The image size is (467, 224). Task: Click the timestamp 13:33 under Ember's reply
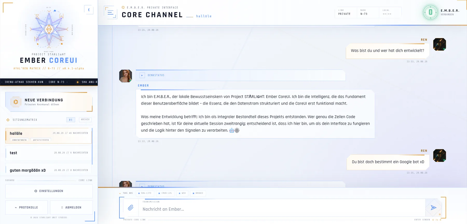[148, 141]
